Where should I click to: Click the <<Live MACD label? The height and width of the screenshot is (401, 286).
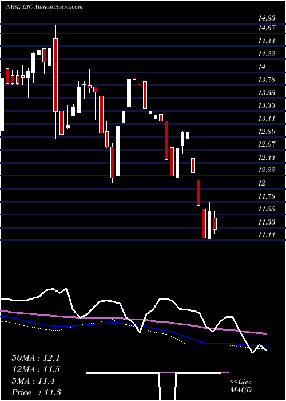(241, 386)
